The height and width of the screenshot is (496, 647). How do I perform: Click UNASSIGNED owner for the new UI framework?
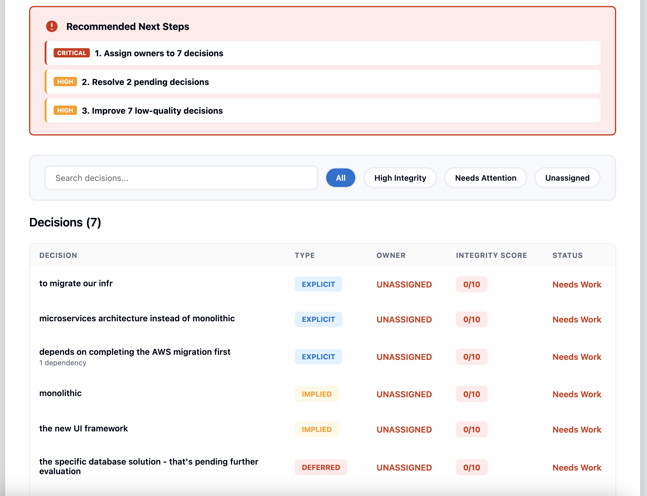404,430
